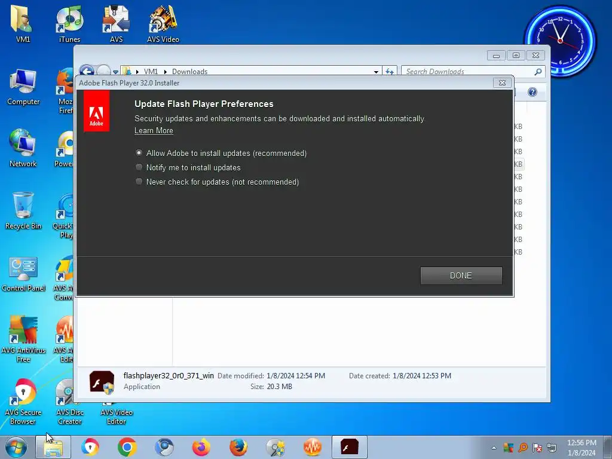612x459 pixels.
Task: Click the Adobe logo in the installer
Action: tap(96, 111)
